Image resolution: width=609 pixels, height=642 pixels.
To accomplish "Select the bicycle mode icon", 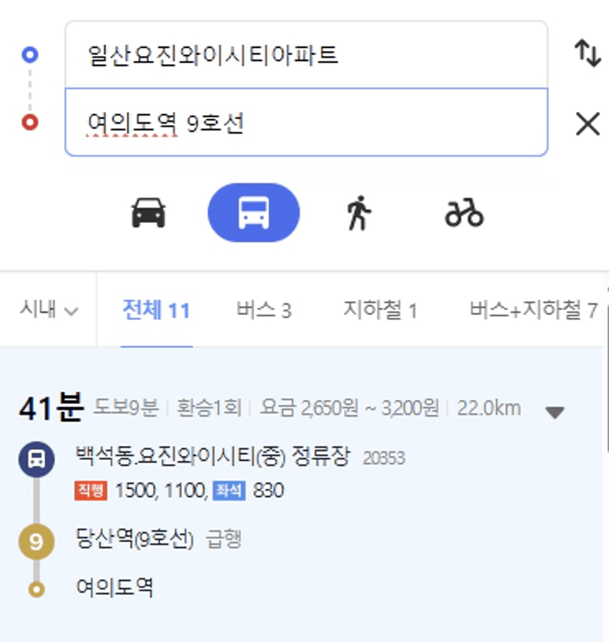I will 465,213.
